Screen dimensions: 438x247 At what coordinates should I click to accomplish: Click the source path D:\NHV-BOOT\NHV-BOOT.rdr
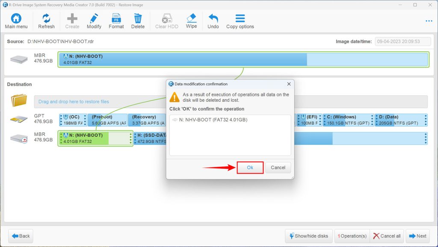[x=60, y=41]
